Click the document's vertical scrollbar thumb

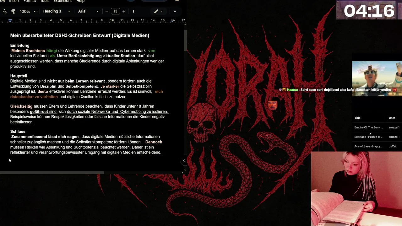(185, 40)
